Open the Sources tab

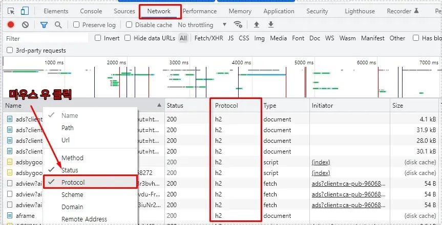(124, 11)
